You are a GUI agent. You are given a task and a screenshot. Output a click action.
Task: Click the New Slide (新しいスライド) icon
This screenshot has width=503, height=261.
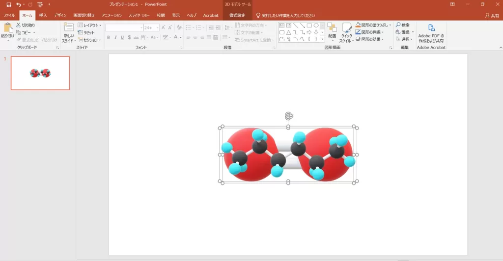[68, 27]
